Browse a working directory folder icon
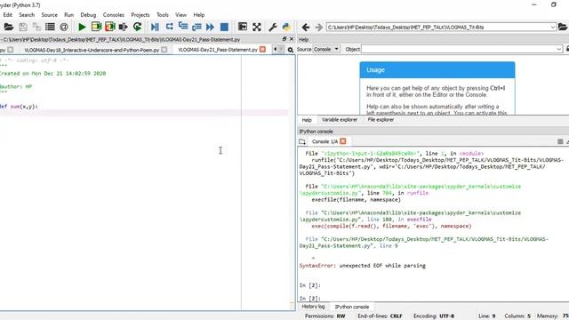Screen dimensions: 569x320 (563, 27)
